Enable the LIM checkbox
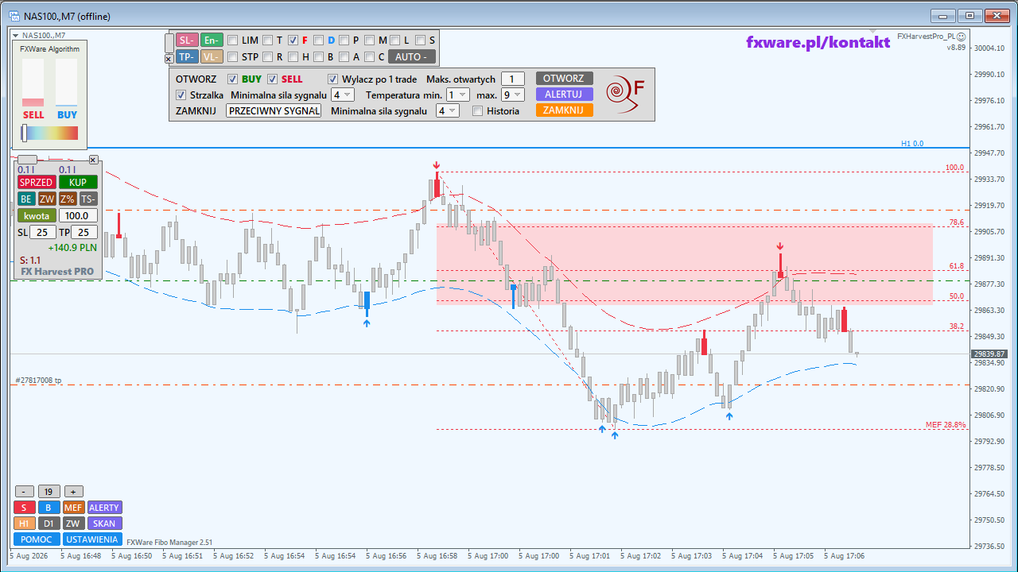The height and width of the screenshot is (572, 1018). point(232,40)
